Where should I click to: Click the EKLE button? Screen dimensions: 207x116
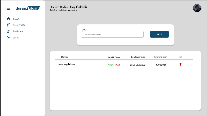click(x=159, y=34)
